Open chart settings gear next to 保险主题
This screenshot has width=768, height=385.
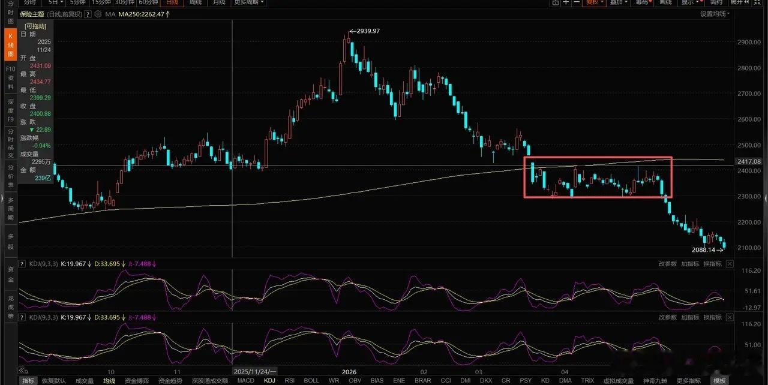point(98,14)
